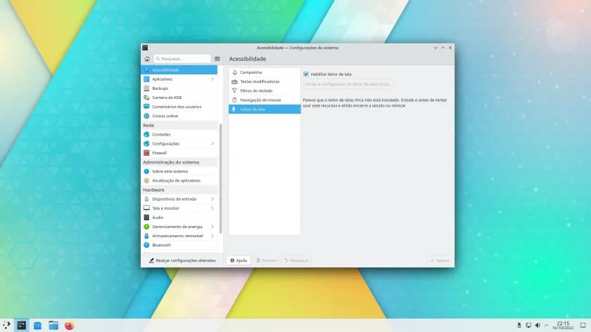
Task: Select Navegação do mouse tab
Action: [265, 100]
